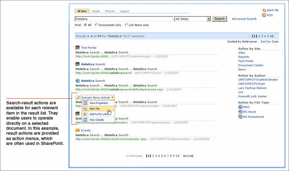This screenshot has width=289, height=171.
Task: Click the star icon for Add to My Links
Action: [85, 114]
